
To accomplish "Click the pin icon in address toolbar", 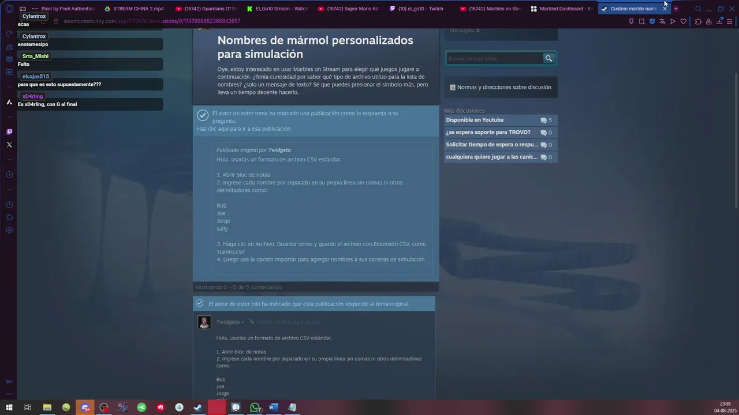I will 631,21.
